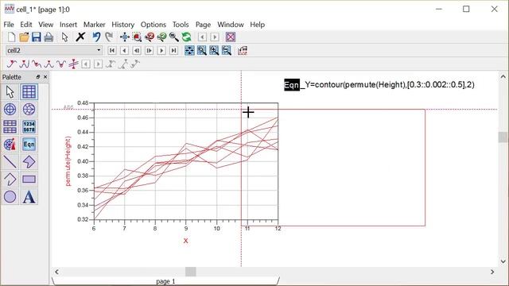The image size is (509, 286).
Task: Open the Edit menu
Action: pos(26,25)
